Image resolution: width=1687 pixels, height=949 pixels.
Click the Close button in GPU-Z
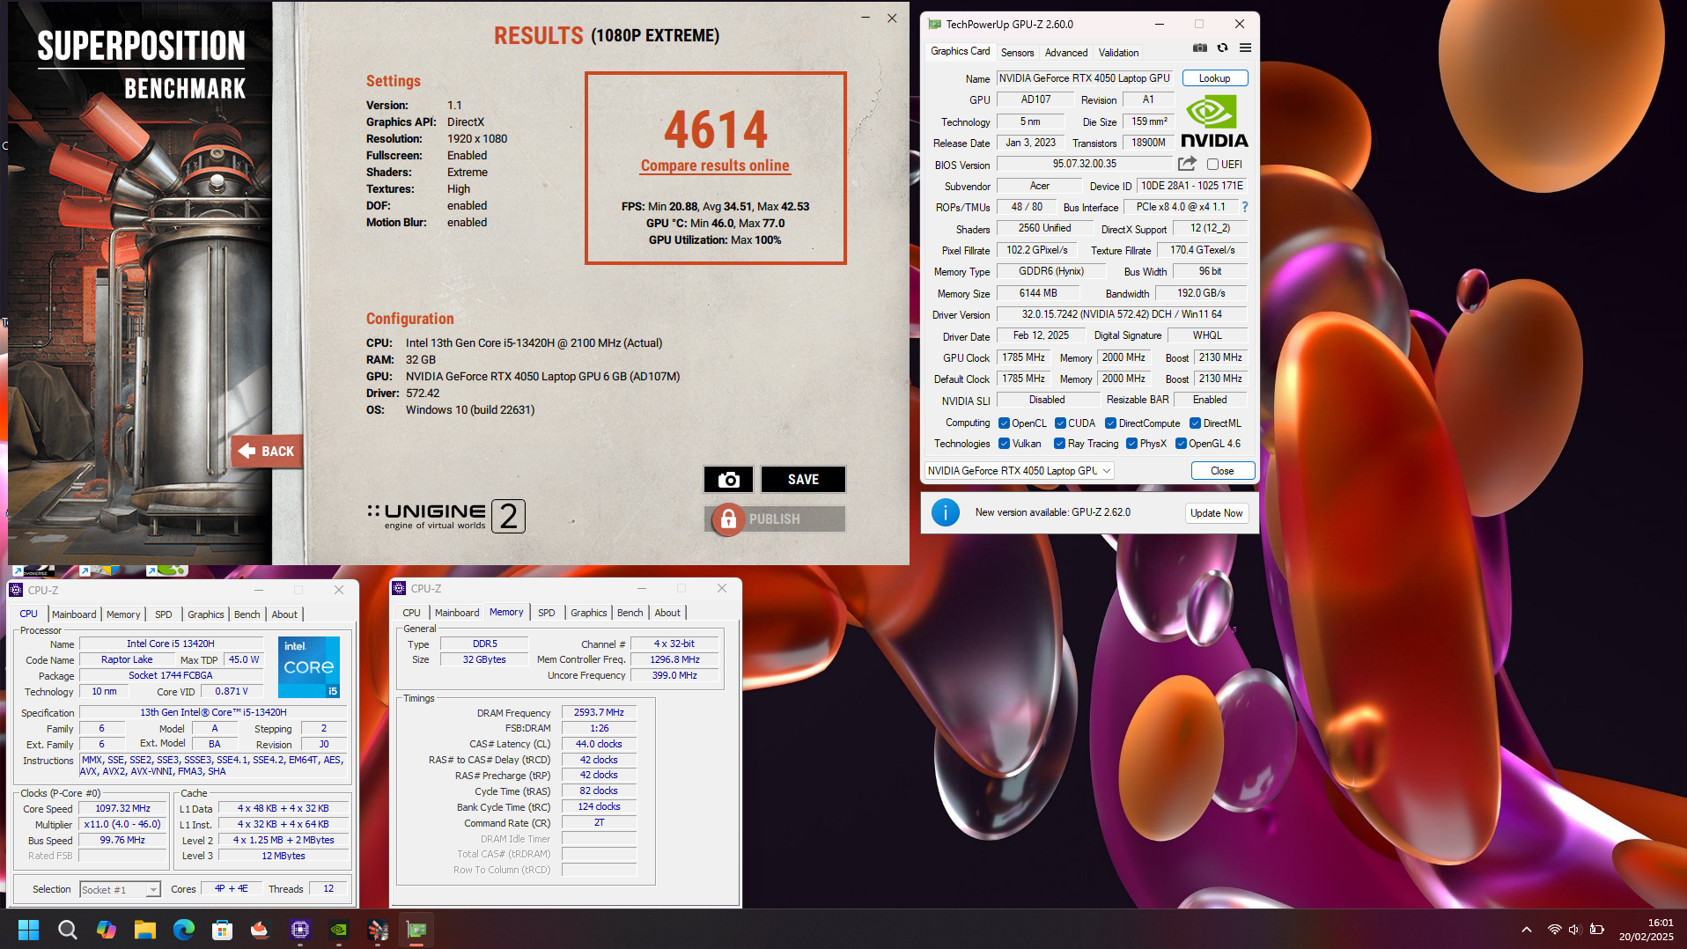(1222, 471)
